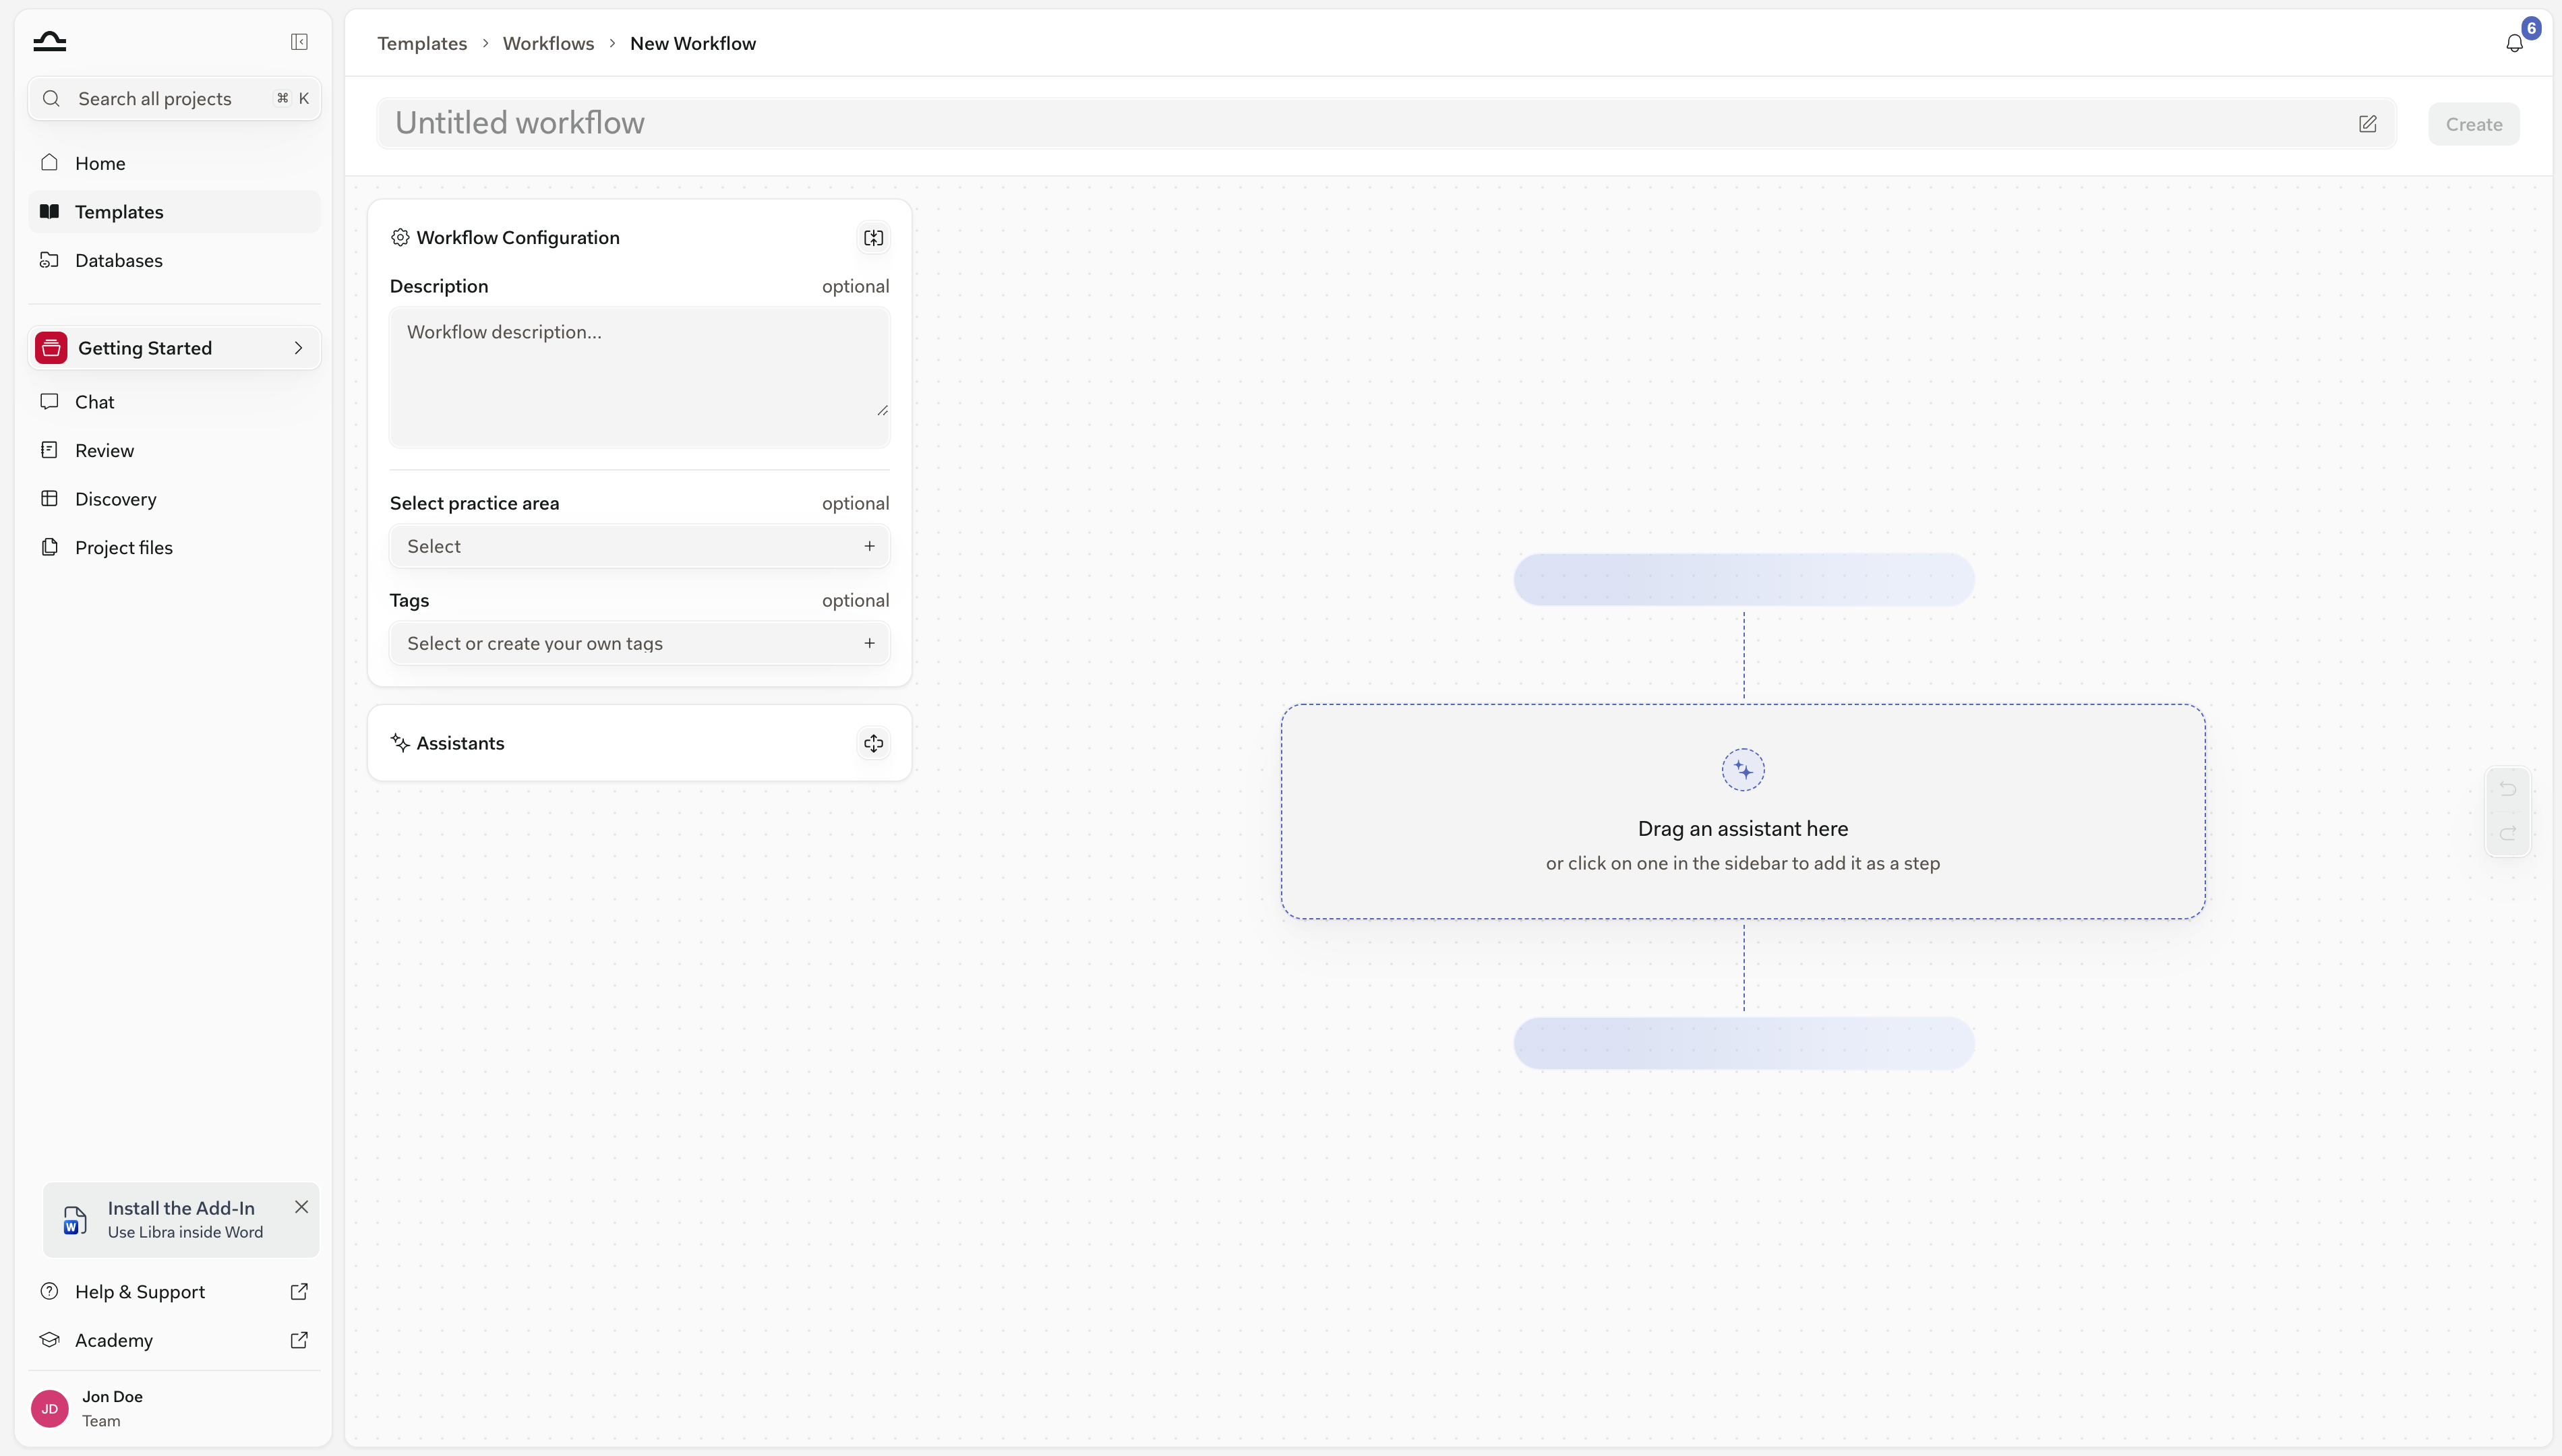The image size is (2562, 1456).
Task: Expand the Assistants panel
Action: (873, 743)
